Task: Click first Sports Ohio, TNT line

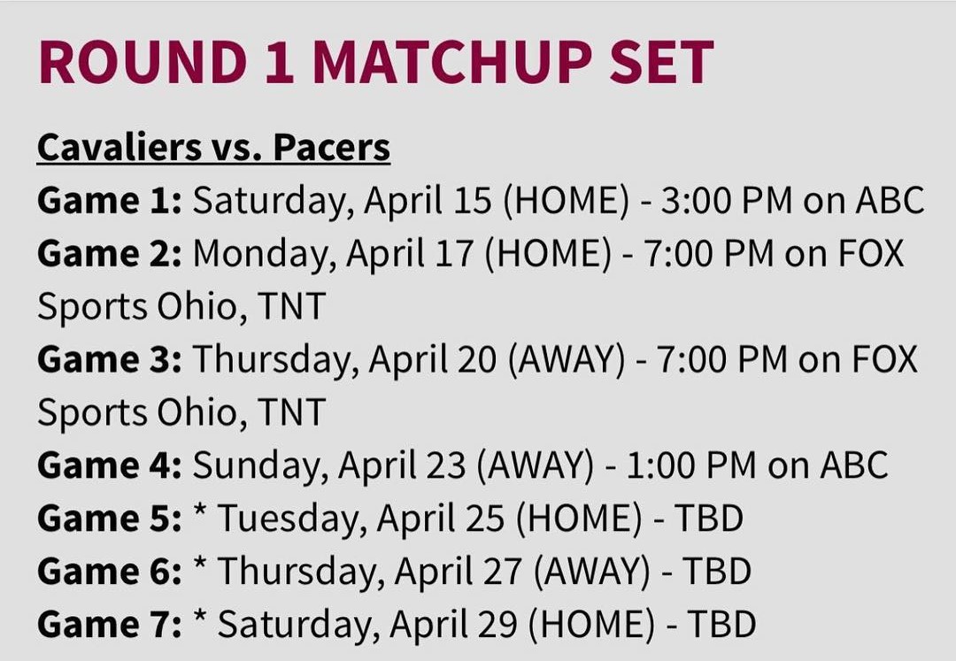Action: (x=181, y=306)
